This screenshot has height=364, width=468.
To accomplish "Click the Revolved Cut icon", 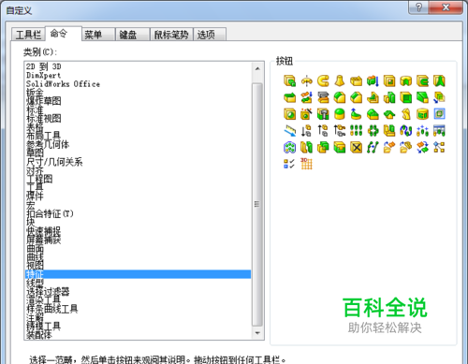I will pyautogui.click(x=406, y=81).
